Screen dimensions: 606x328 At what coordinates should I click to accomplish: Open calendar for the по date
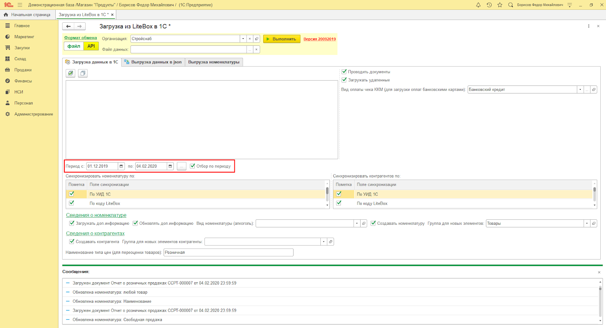(170, 166)
